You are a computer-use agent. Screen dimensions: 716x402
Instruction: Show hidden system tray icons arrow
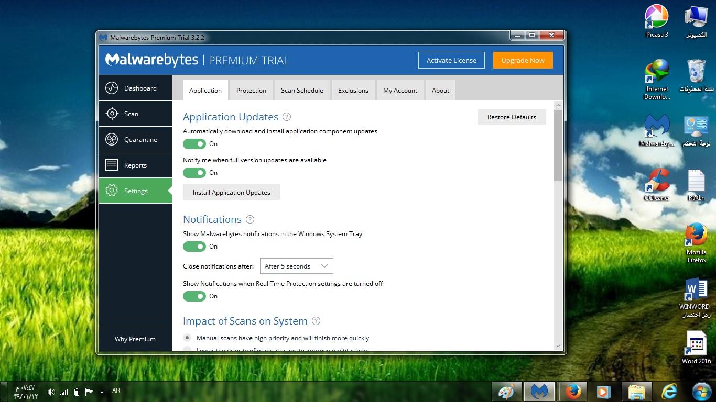tap(102, 392)
